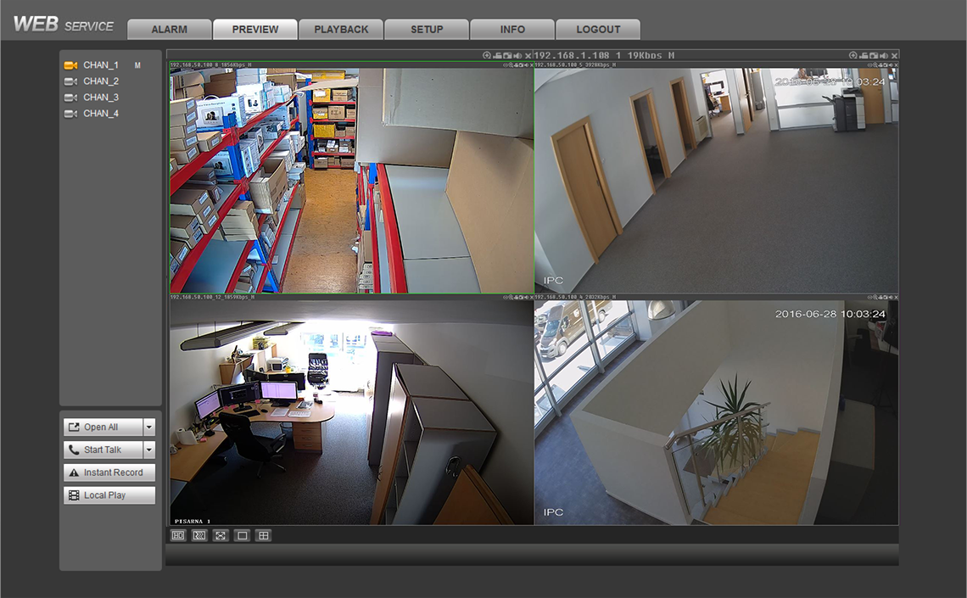This screenshot has height=598, width=967.
Task: Toggle the CHAN_1 camera stream
Action: [x=70, y=65]
